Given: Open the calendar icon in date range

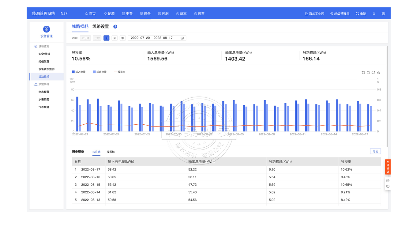Looking at the screenshot, I should [x=182, y=38].
